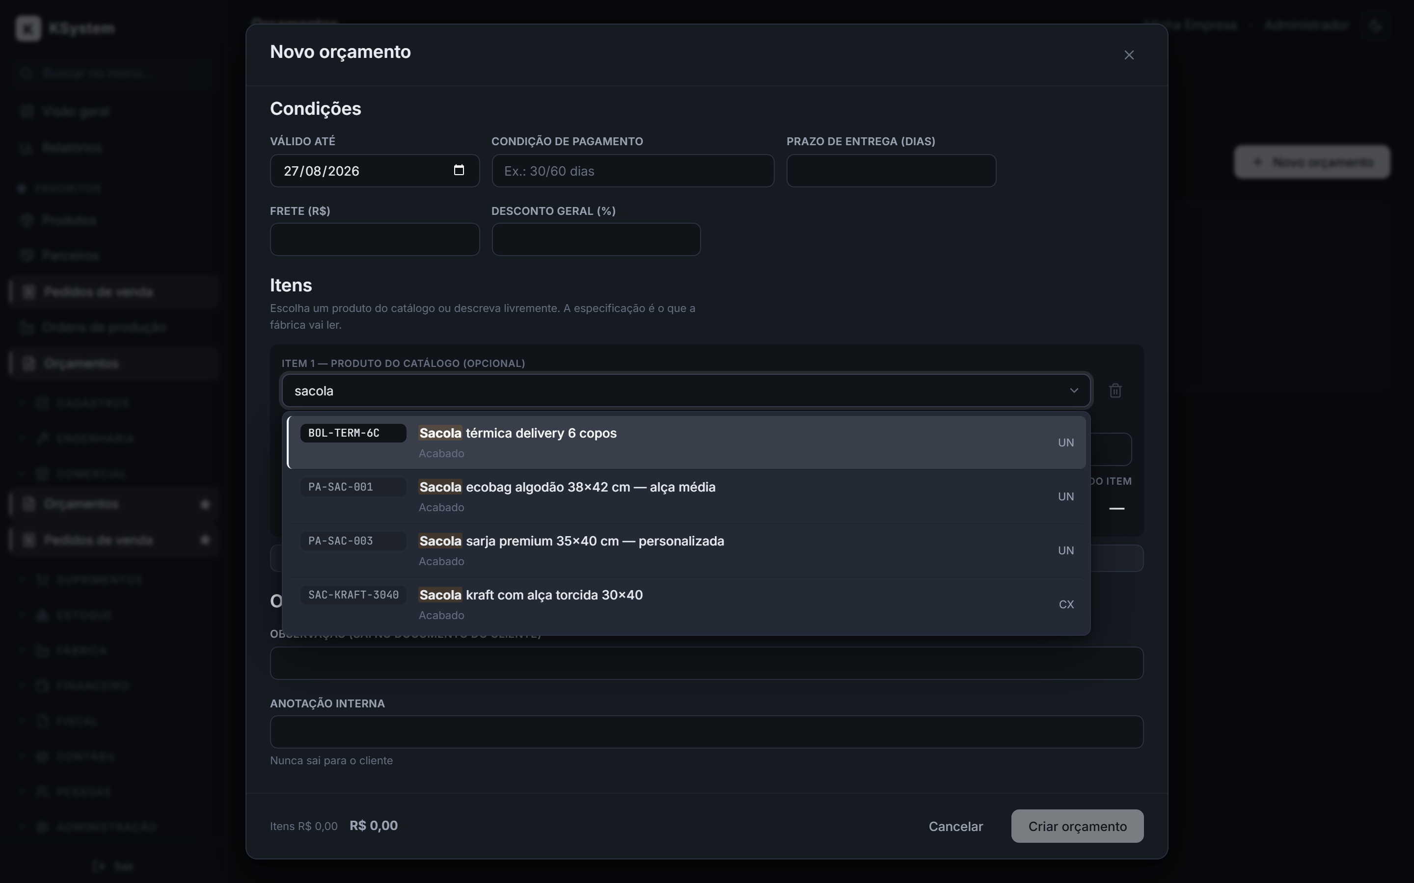Click the Válido até date field

tap(375, 171)
